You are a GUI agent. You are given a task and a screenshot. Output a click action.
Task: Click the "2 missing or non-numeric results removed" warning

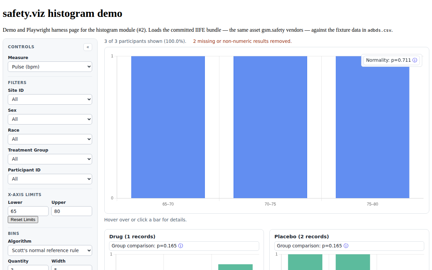coord(242,41)
